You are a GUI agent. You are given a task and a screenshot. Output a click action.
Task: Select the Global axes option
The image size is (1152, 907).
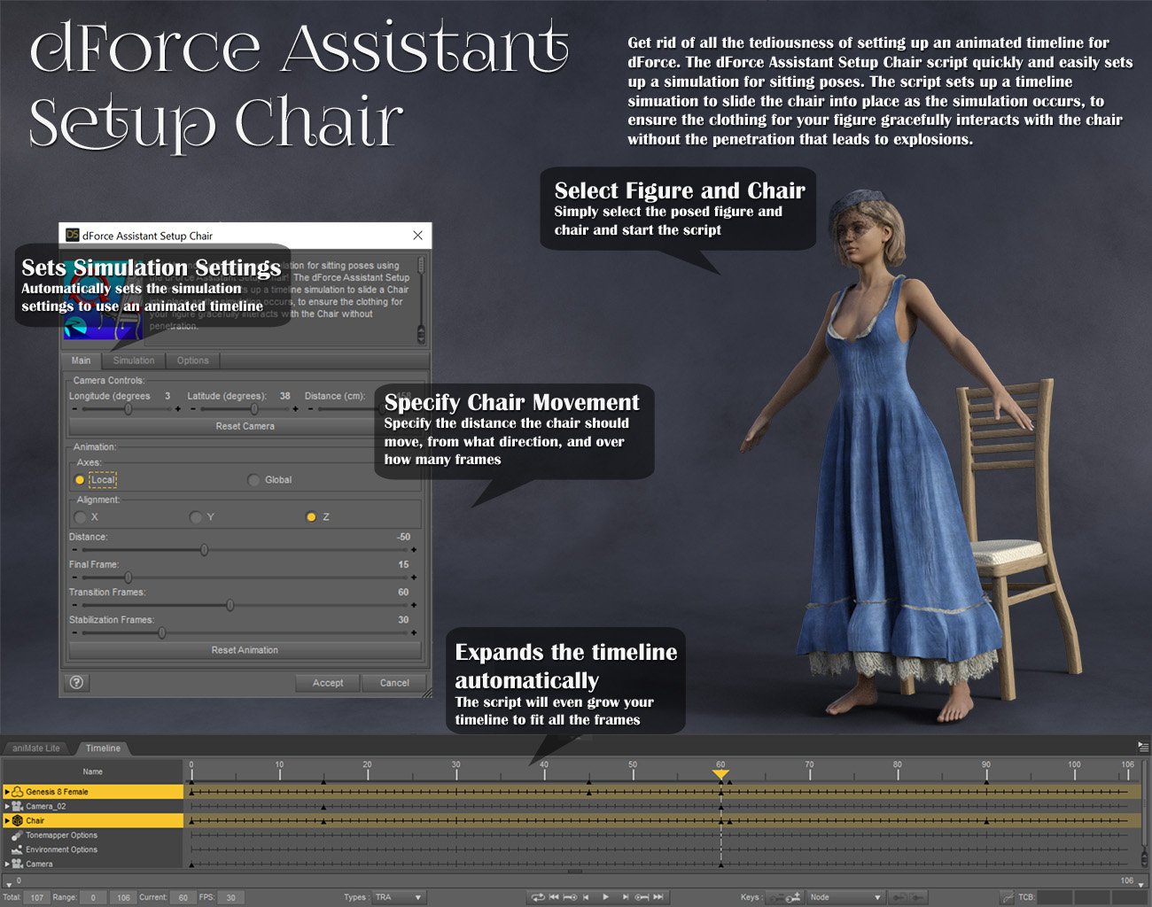click(254, 479)
